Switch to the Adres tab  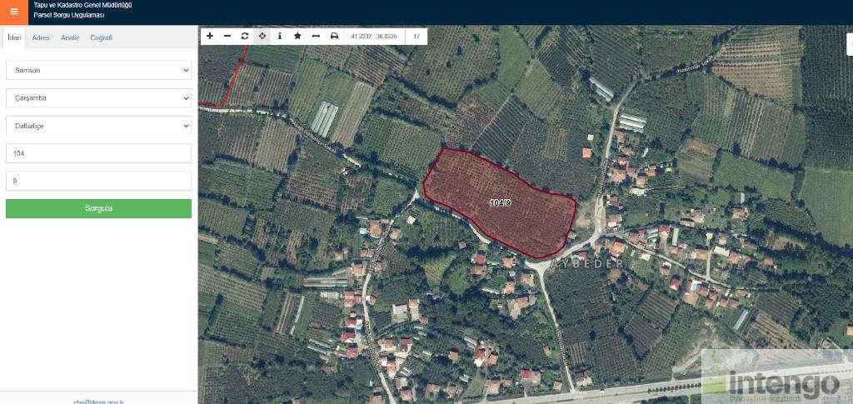[x=41, y=37]
